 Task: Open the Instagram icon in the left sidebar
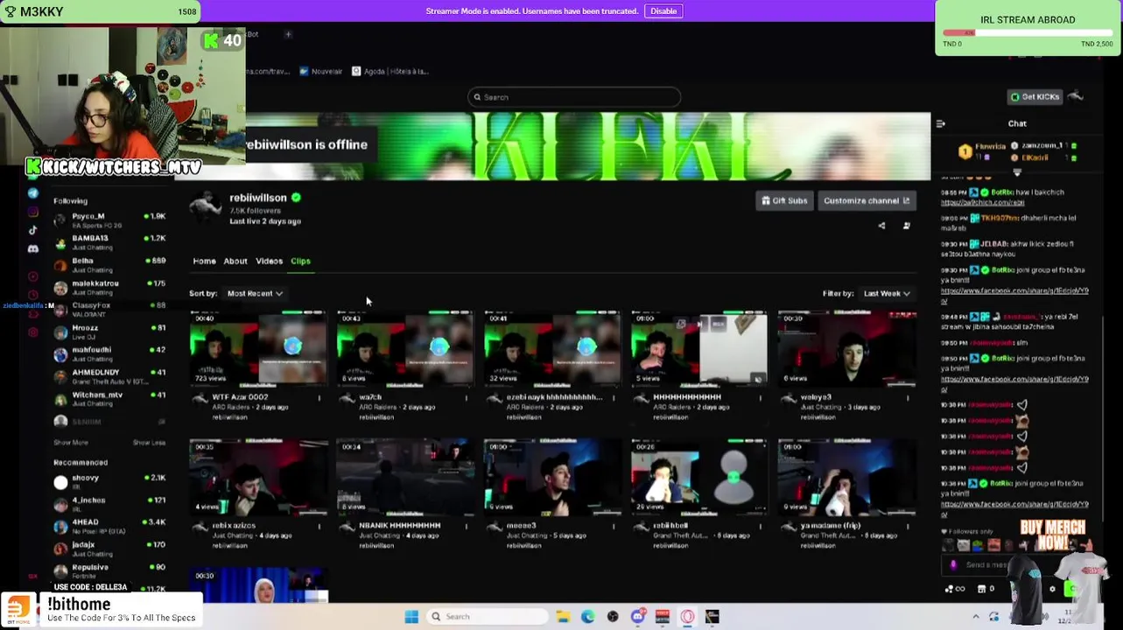click(33, 212)
